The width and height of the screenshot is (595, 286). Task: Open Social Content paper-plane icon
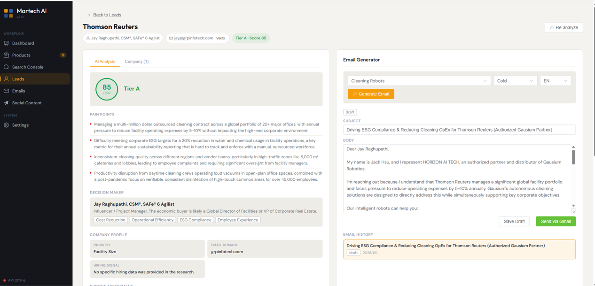coord(7,103)
